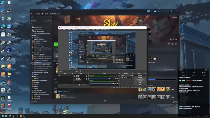Screen dimensions: 210x118
Task: Open Steam from the taskbar
Action: 14,116
